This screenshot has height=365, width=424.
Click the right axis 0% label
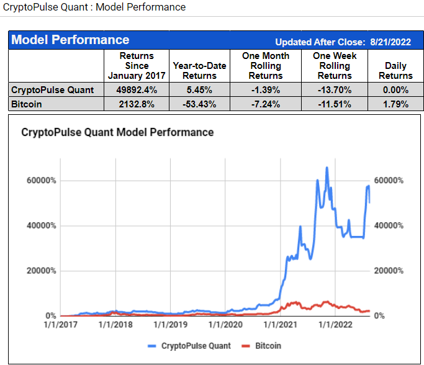click(x=379, y=316)
